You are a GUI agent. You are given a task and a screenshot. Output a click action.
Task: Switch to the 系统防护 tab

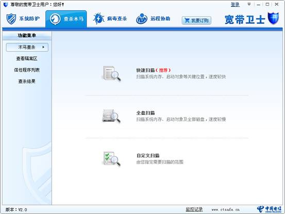point(23,19)
